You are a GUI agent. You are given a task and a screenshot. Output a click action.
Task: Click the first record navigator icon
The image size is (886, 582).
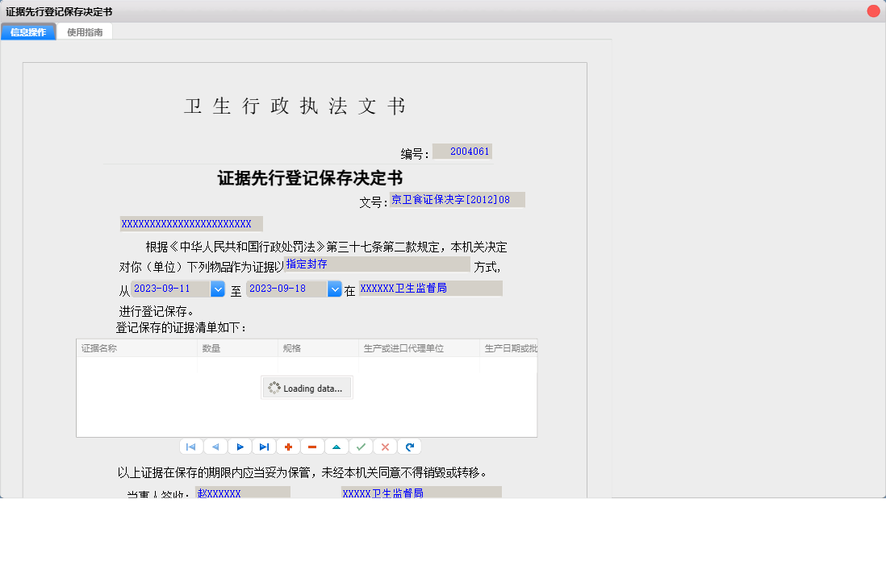pos(191,446)
